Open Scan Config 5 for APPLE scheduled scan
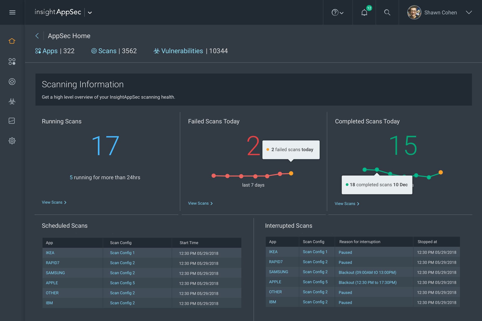The width and height of the screenshot is (482, 321). pos(122,283)
